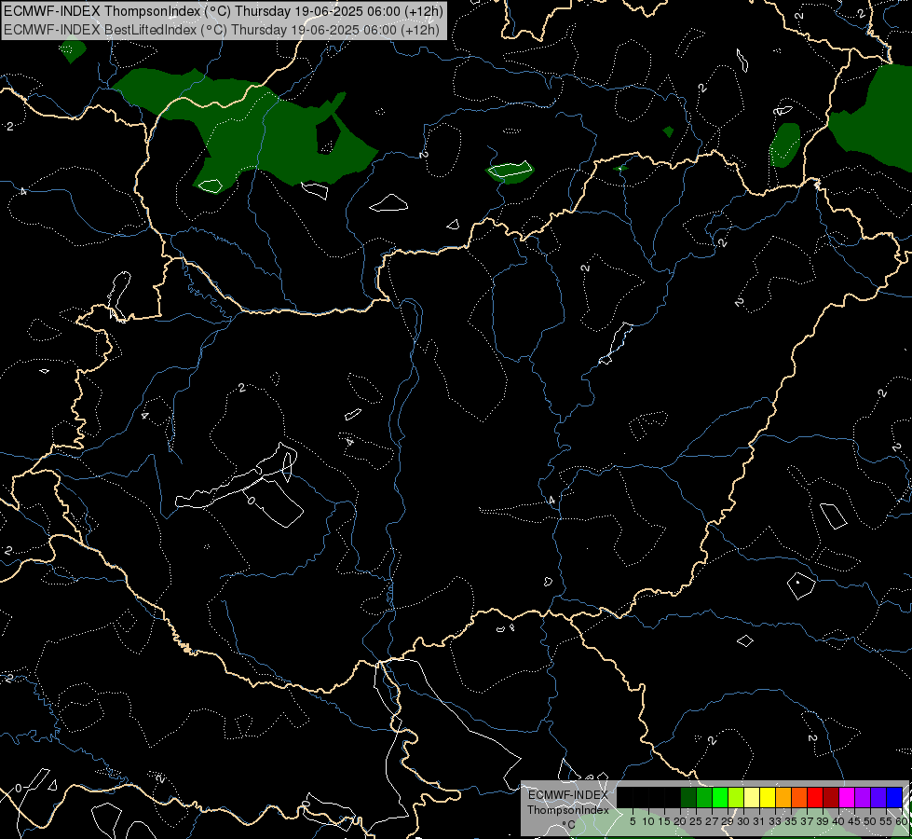The width and height of the screenshot is (912, 839).
Task: Click legend scale value 5
Action: [633, 821]
